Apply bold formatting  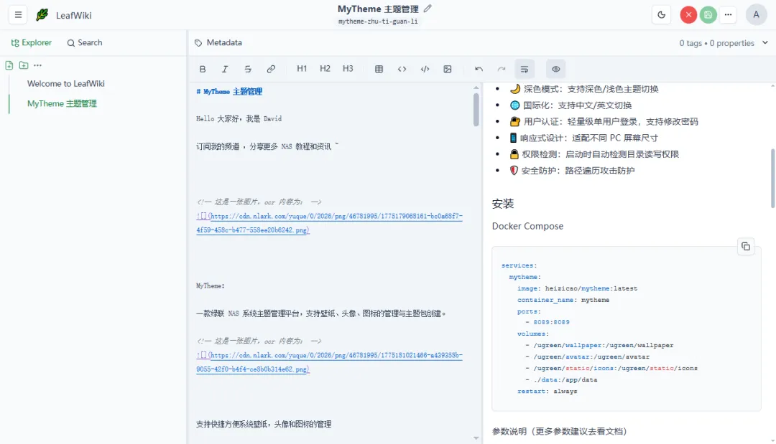pyautogui.click(x=203, y=69)
